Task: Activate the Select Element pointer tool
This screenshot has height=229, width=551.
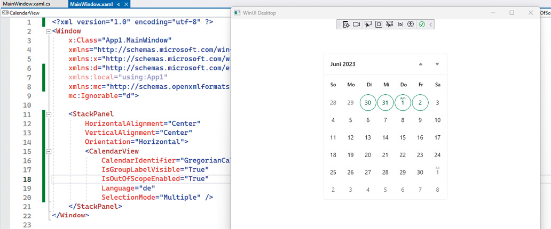Action: 368,24
